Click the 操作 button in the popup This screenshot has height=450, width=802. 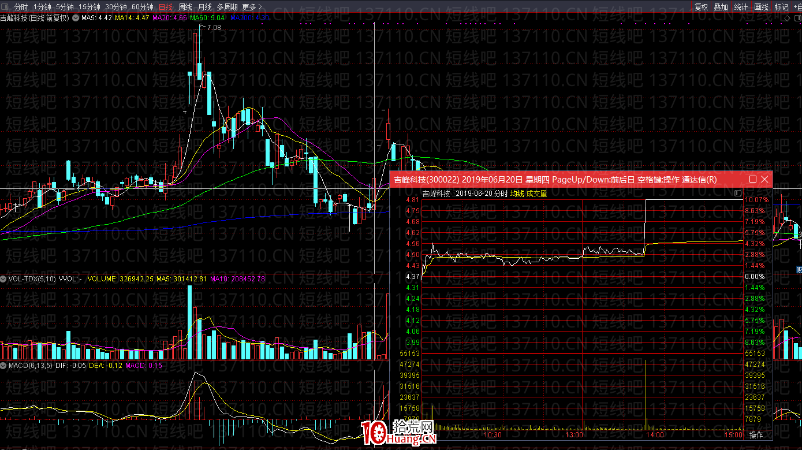coord(756,435)
